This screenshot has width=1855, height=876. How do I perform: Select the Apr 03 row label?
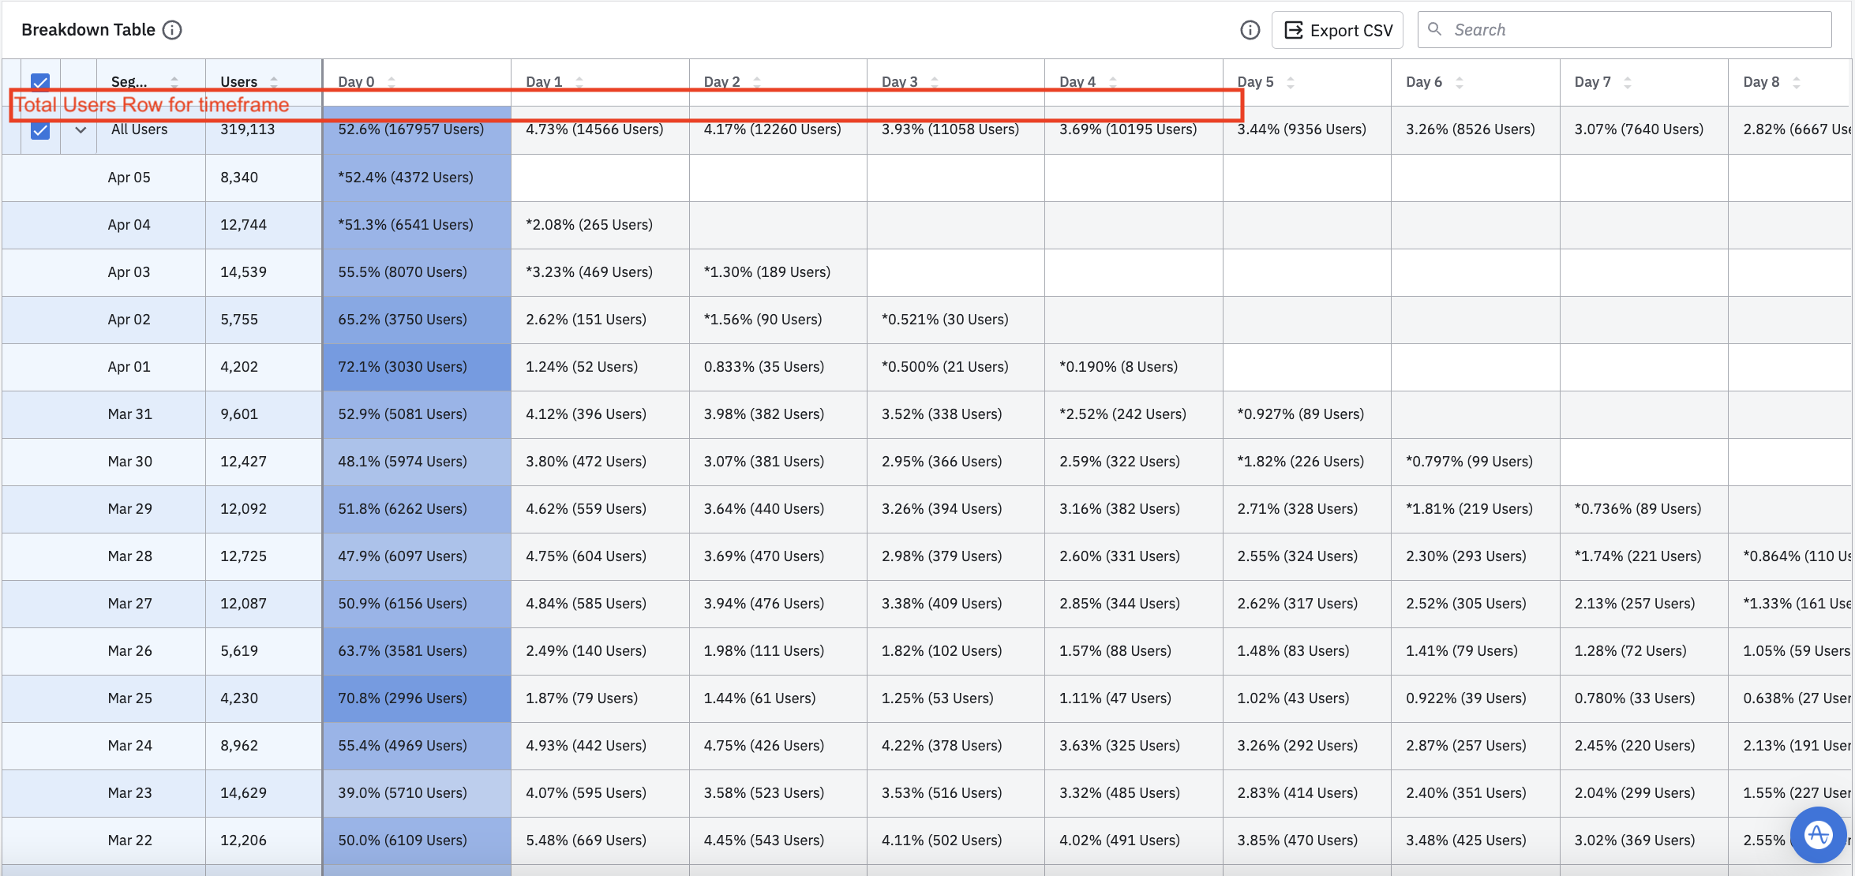point(129,272)
